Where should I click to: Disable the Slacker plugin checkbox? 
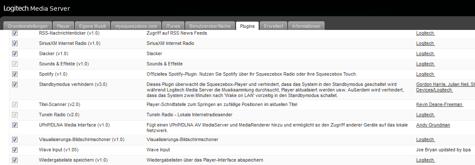tap(15, 54)
